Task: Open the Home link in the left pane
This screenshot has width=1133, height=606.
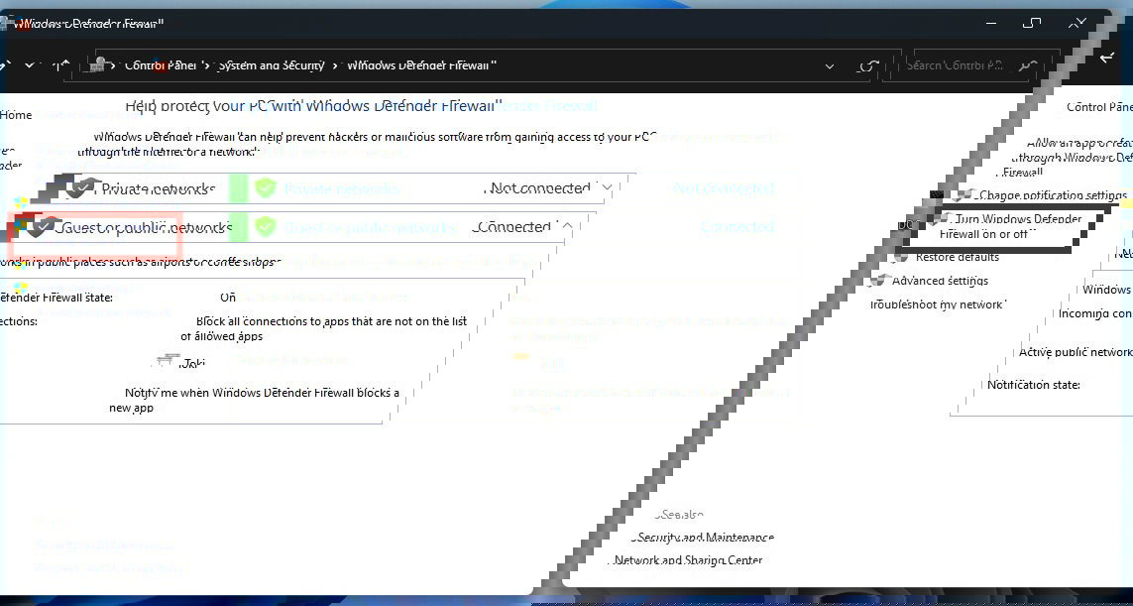Action: click(16, 115)
